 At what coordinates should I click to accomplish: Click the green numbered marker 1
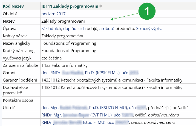click(x=146, y=11)
